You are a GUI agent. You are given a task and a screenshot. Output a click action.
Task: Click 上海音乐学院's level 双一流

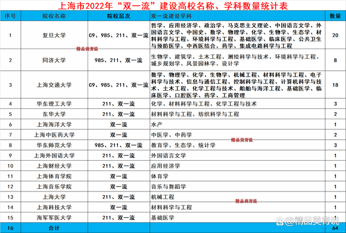coord(119,187)
